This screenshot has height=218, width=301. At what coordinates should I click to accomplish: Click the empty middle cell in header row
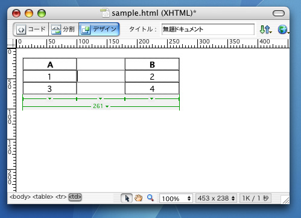tap(101, 64)
